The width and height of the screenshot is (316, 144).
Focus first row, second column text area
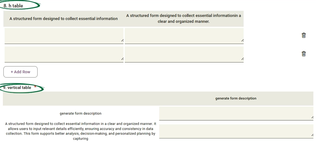(184, 36)
